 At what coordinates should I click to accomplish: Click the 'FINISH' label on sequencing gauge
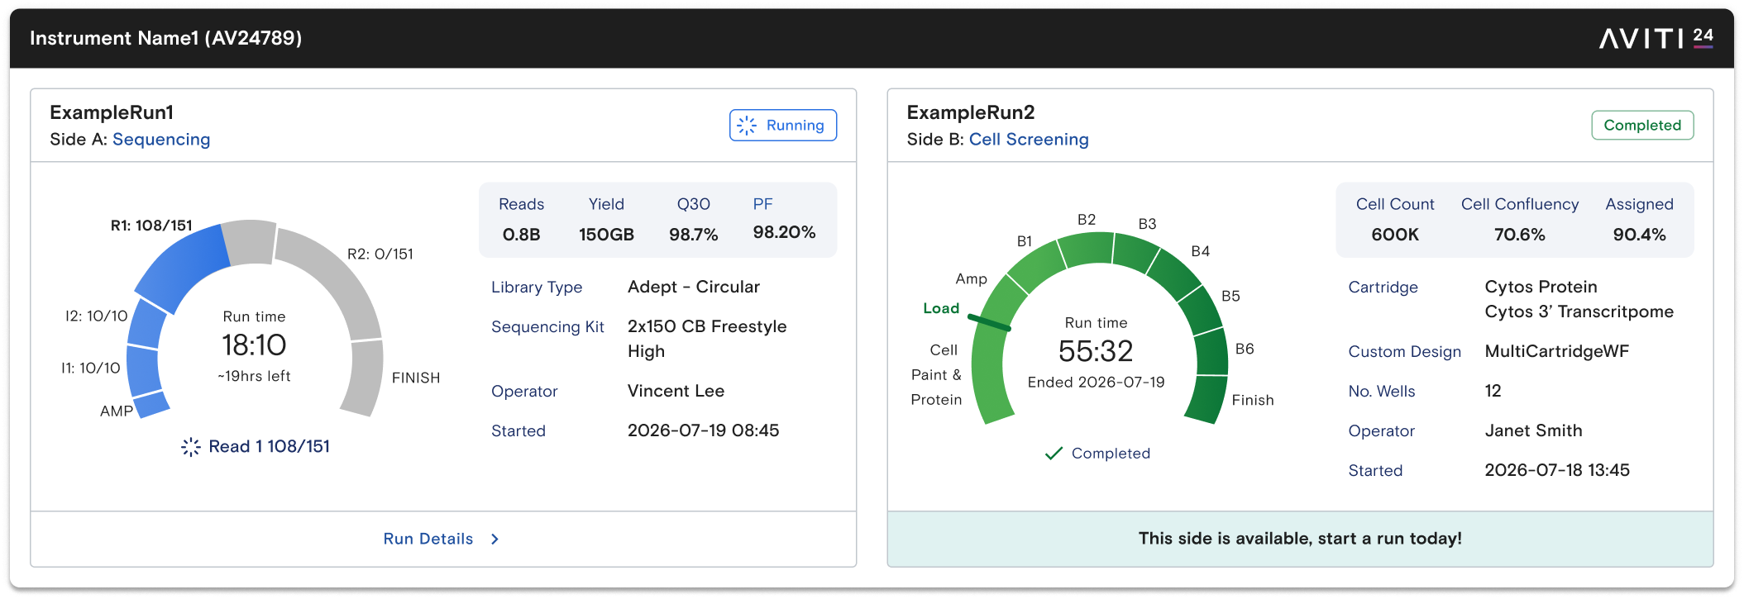(416, 378)
